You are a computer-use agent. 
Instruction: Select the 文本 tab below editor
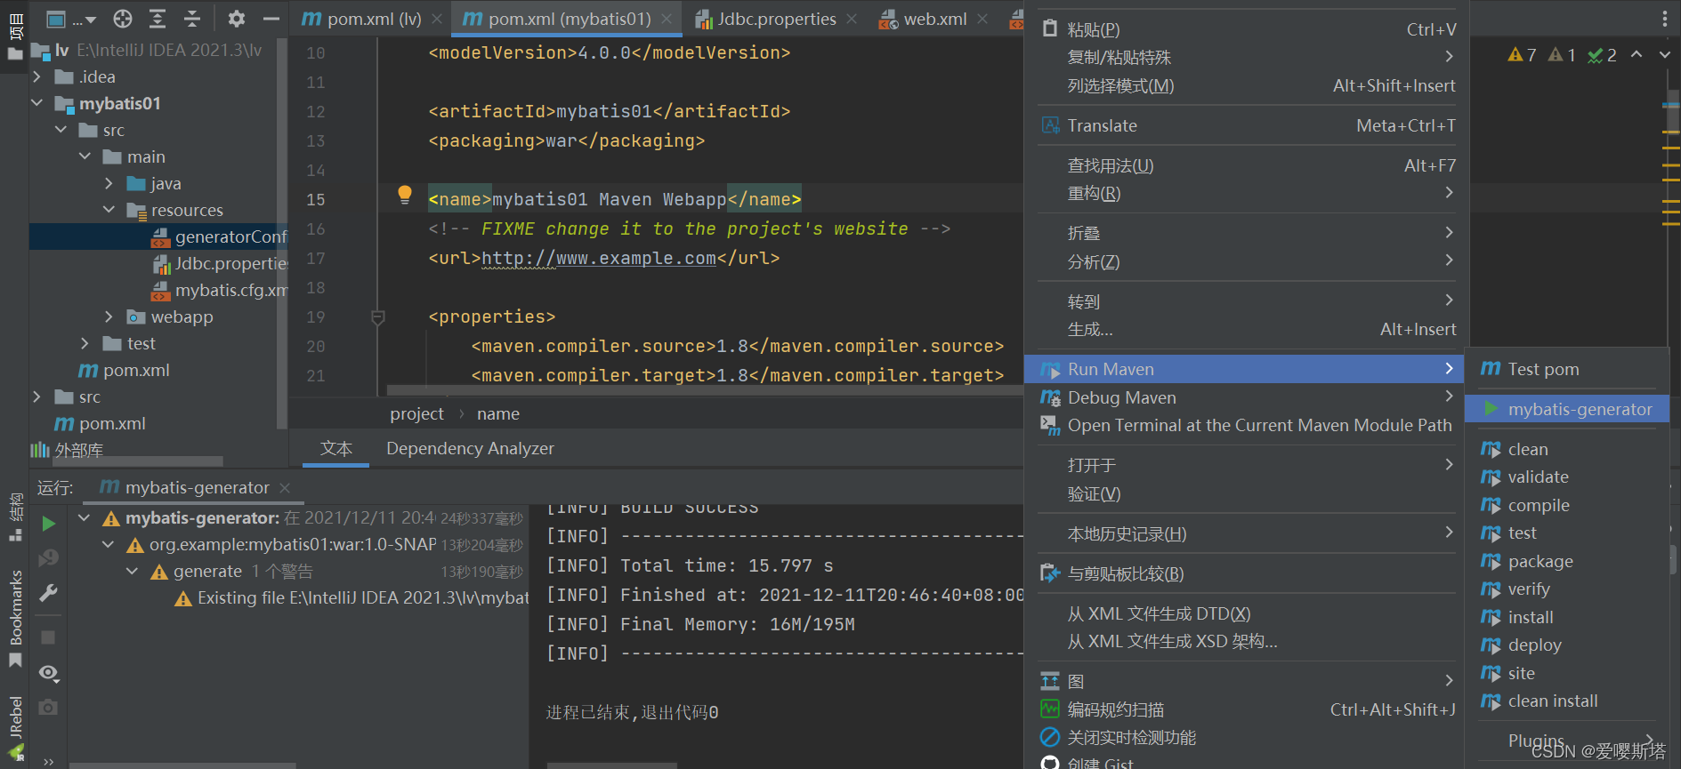pos(336,448)
